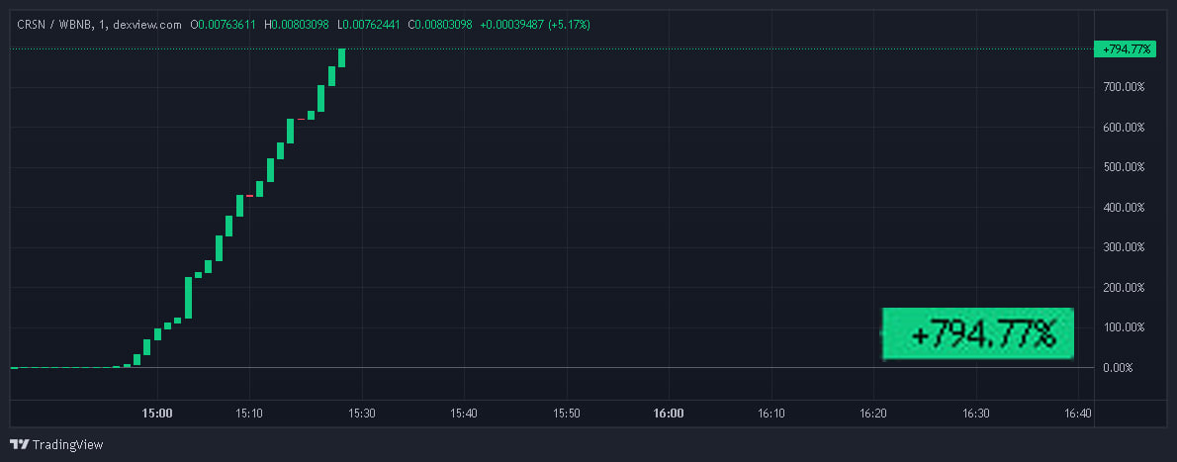
Task: Click the 15:00 time axis label
Action: tap(157, 414)
